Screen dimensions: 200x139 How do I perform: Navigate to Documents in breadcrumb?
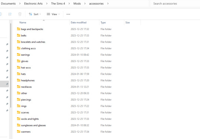point(8,4)
